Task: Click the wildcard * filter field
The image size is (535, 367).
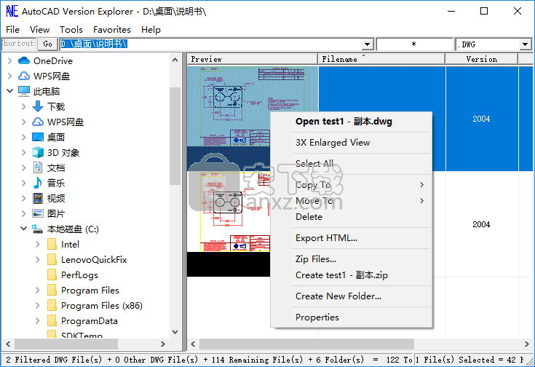Action: [x=414, y=44]
